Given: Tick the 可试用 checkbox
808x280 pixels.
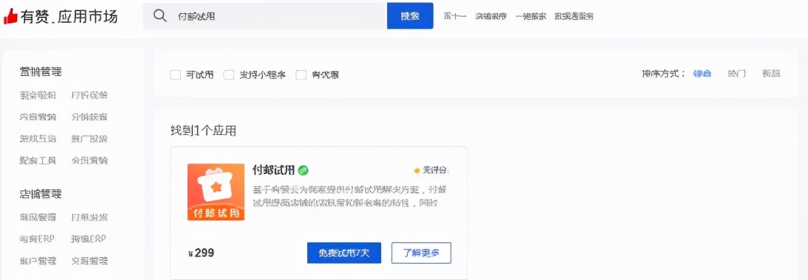Looking at the screenshot, I should coord(176,75).
